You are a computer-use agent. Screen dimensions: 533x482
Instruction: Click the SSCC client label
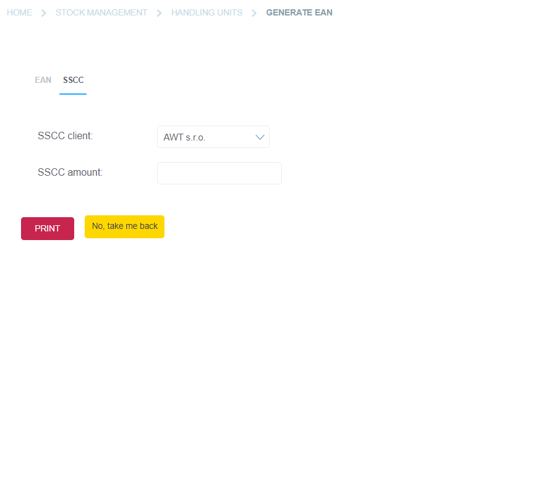66,136
